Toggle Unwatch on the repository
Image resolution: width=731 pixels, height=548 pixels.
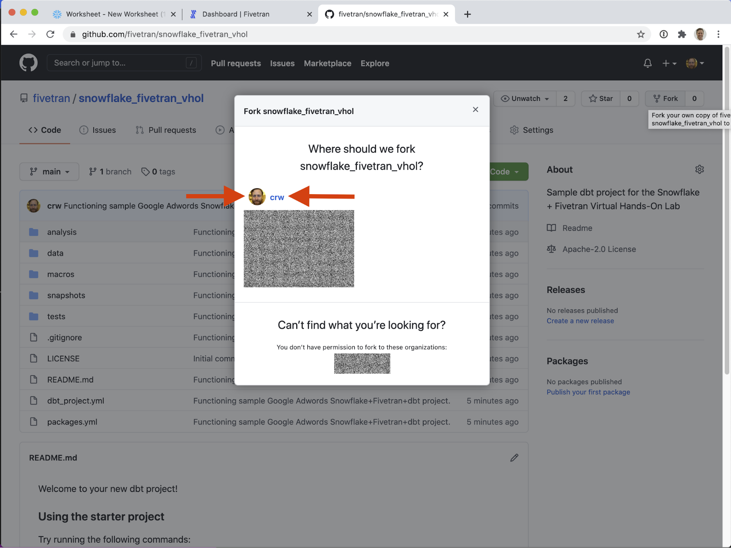pyautogui.click(x=525, y=98)
